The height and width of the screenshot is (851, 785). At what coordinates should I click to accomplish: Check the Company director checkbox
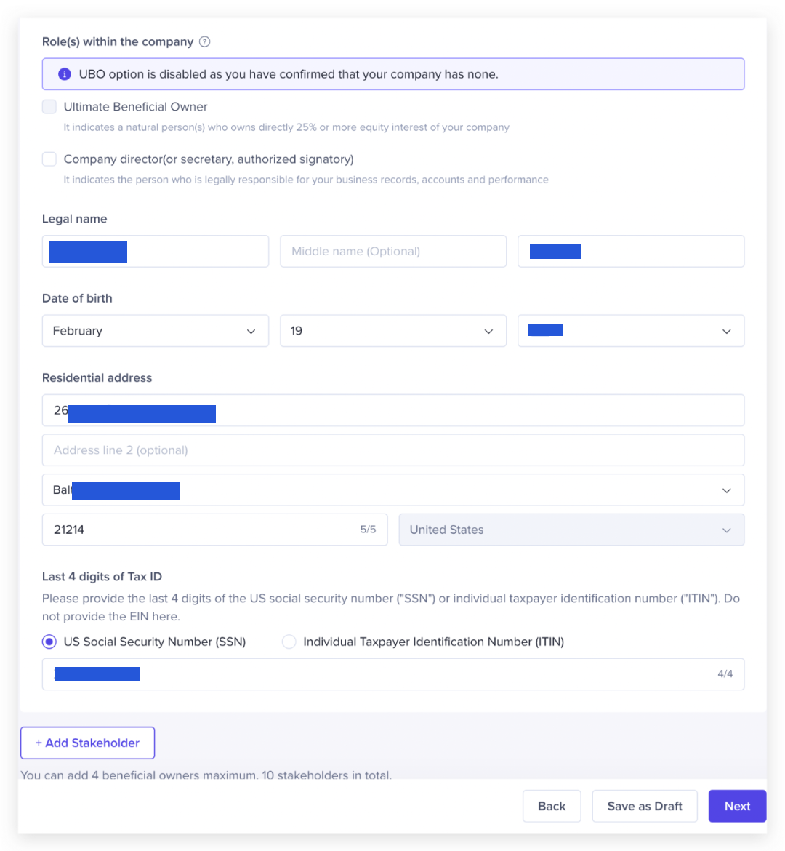[x=49, y=159]
